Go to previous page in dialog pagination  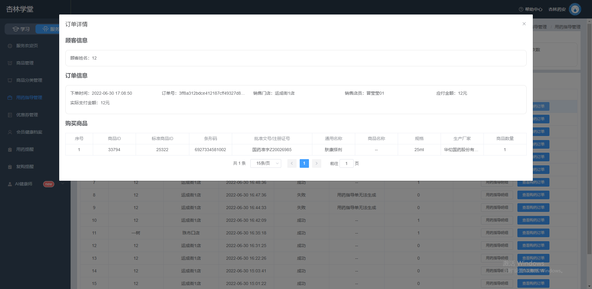click(x=292, y=163)
